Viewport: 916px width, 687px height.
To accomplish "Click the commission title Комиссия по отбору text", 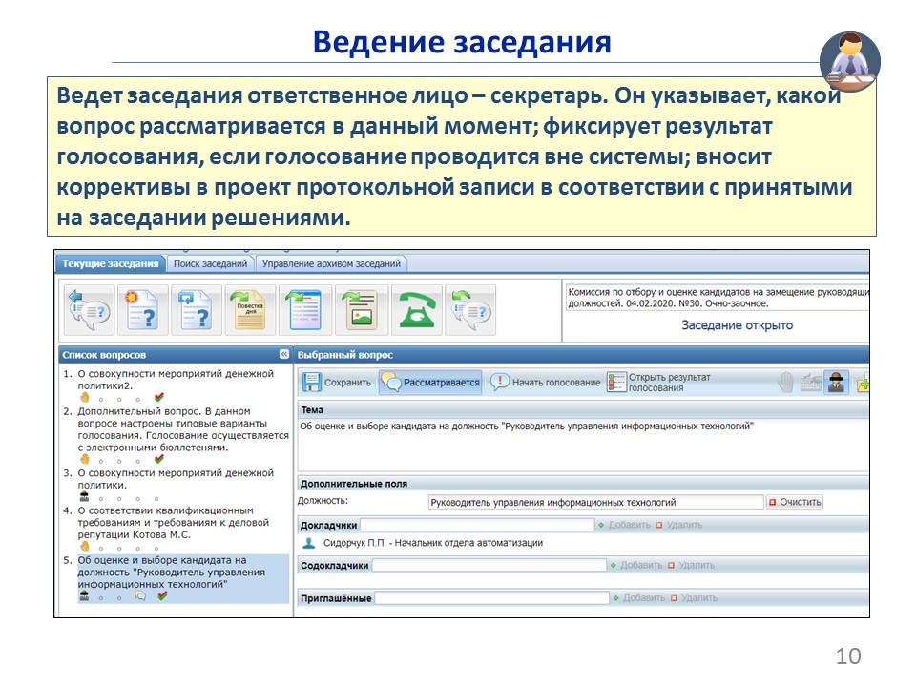I will [718, 298].
